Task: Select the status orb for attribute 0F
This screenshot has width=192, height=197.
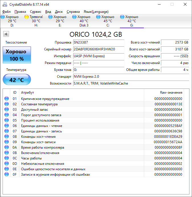Action: tap(7, 174)
